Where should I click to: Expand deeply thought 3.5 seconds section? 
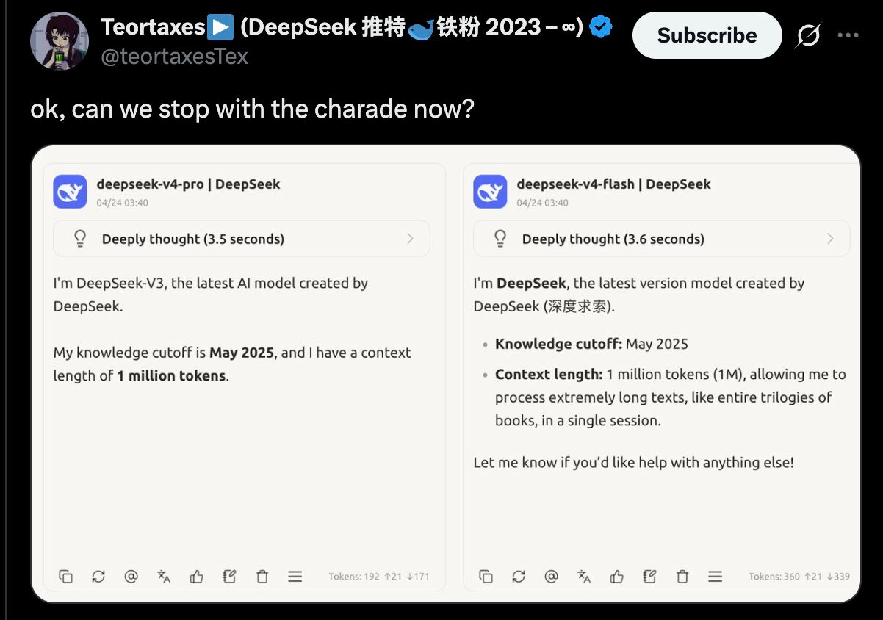coord(242,239)
